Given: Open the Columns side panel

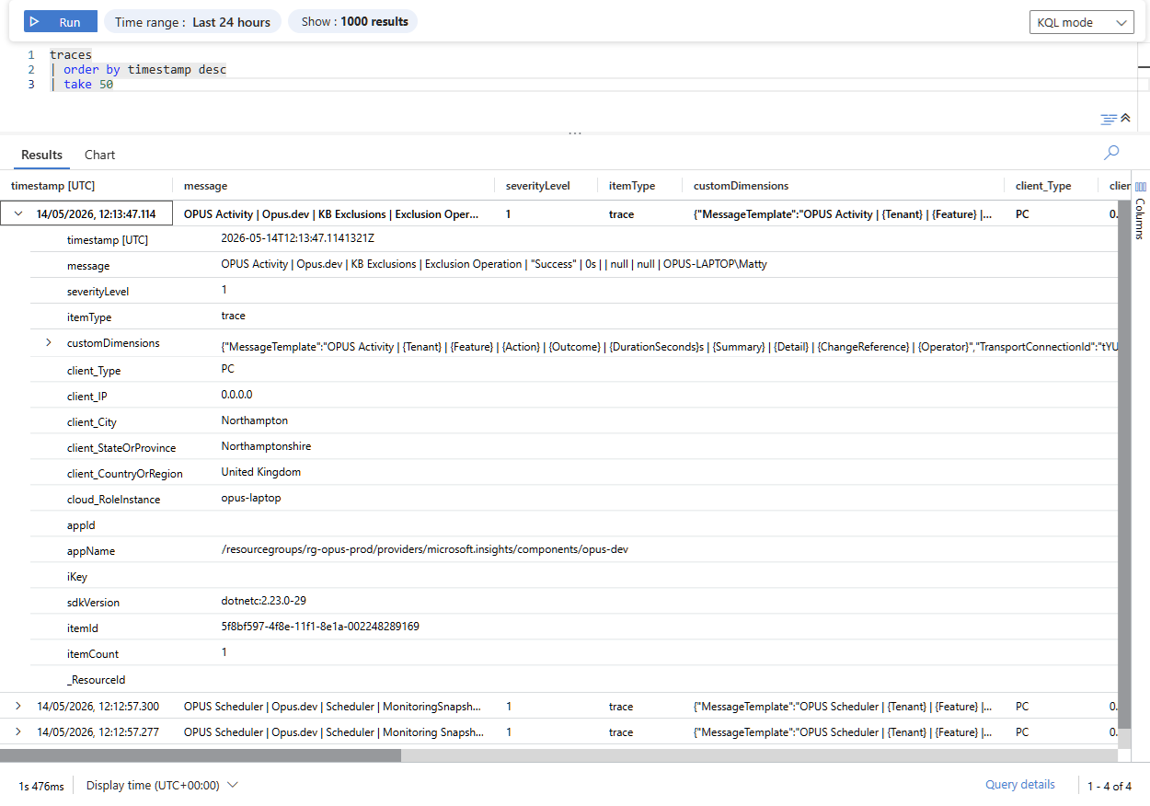Looking at the screenshot, I should (x=1140, y=210).
